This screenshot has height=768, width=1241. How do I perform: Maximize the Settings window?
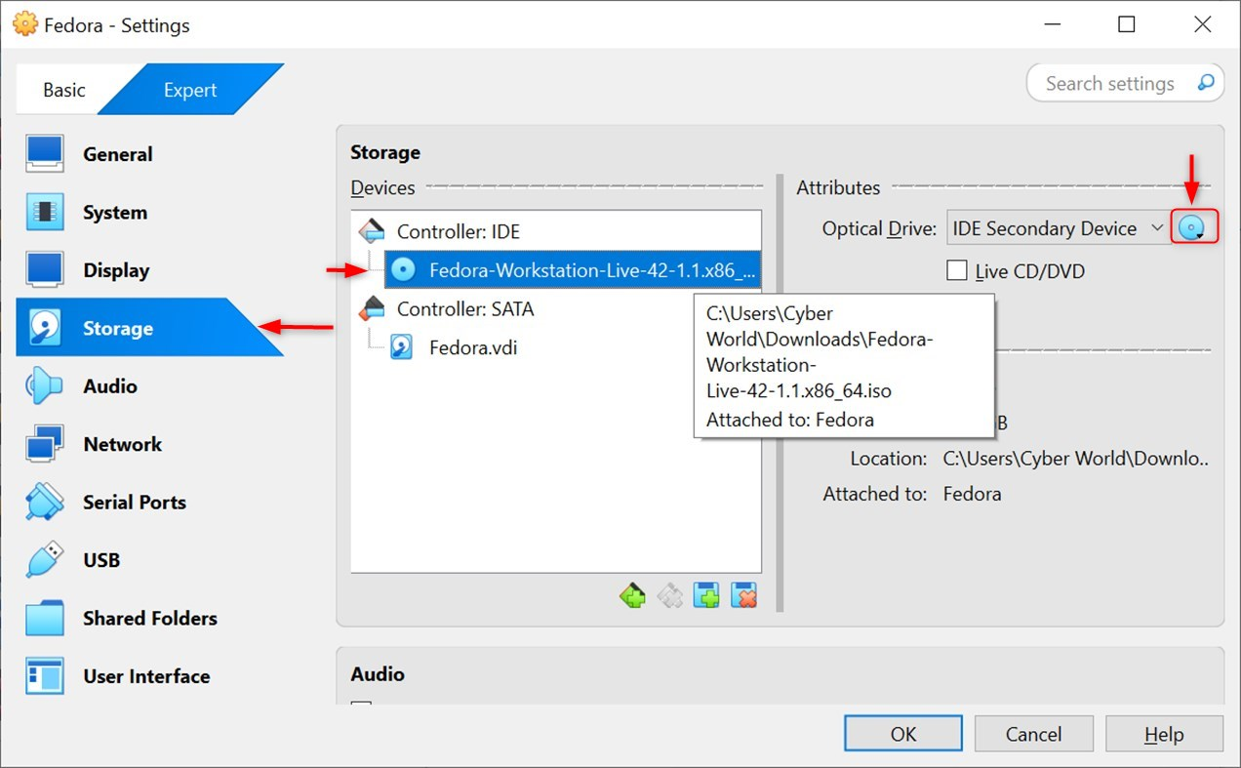coord(1126,24)
